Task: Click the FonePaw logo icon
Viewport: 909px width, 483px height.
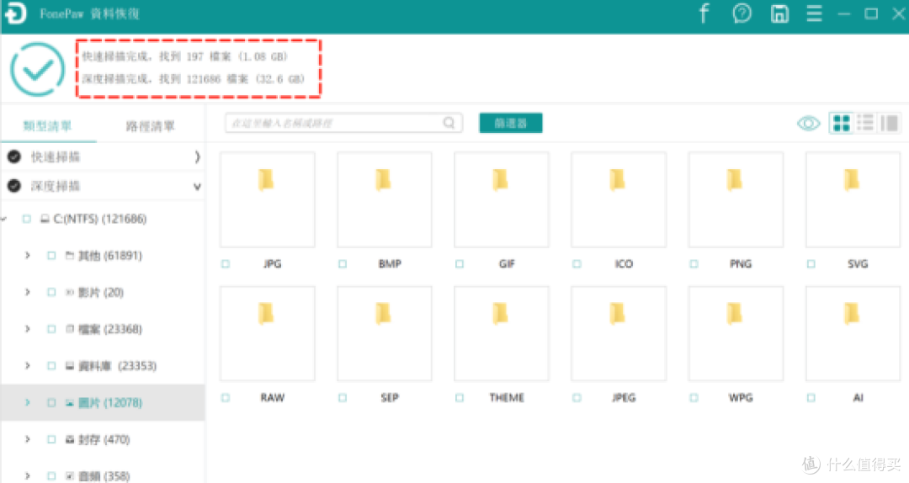Action: click(15, 13)
